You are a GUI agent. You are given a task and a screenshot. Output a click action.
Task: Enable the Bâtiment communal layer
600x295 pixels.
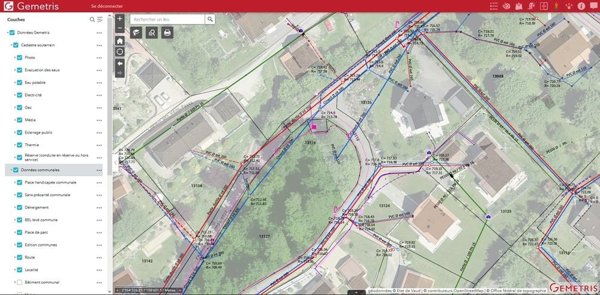(x=20, y=282)
